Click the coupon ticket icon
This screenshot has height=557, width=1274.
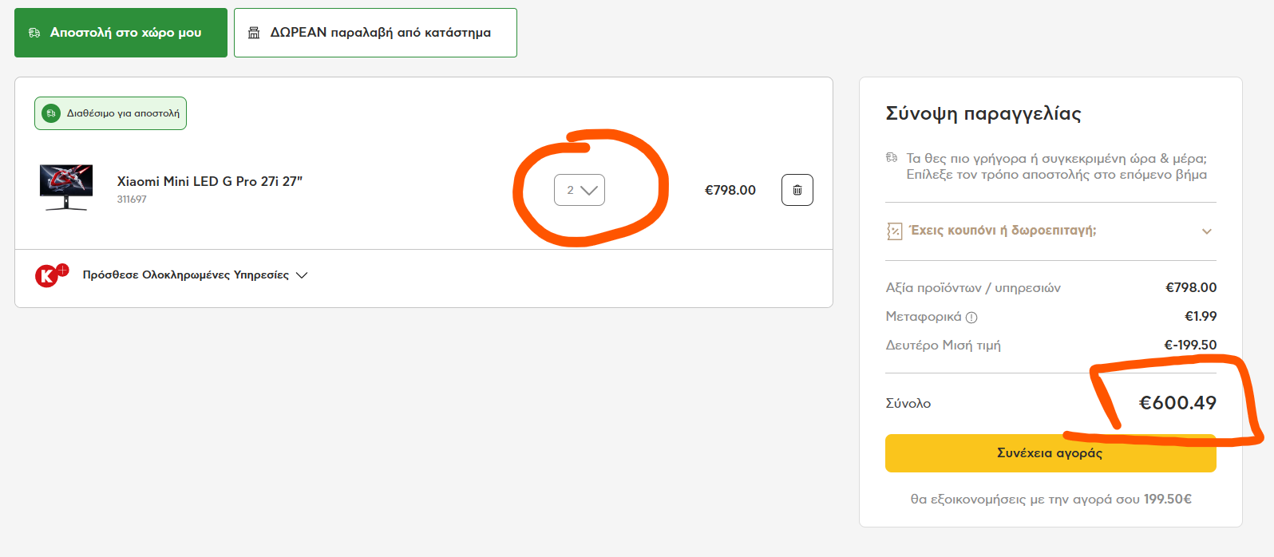click(x=894, y=231)
